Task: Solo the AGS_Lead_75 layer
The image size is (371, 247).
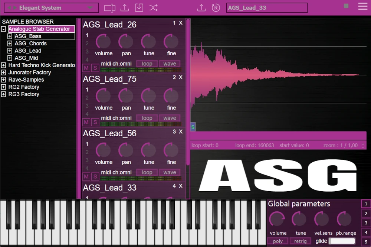Action: pos(95,122)
